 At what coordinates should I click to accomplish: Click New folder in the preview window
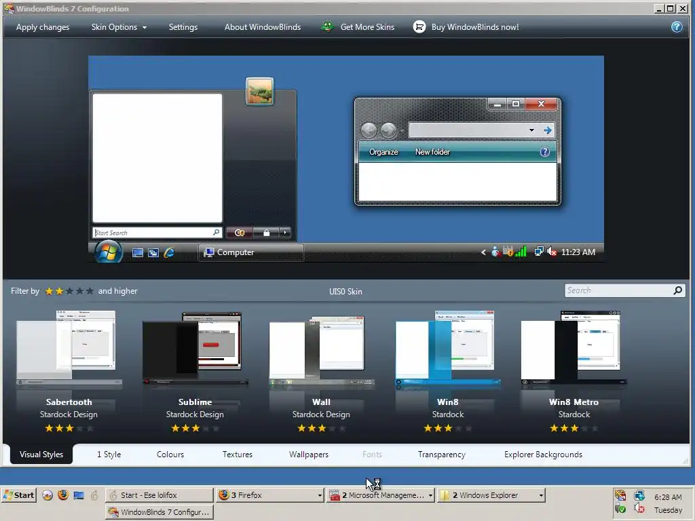click(432, 152)
